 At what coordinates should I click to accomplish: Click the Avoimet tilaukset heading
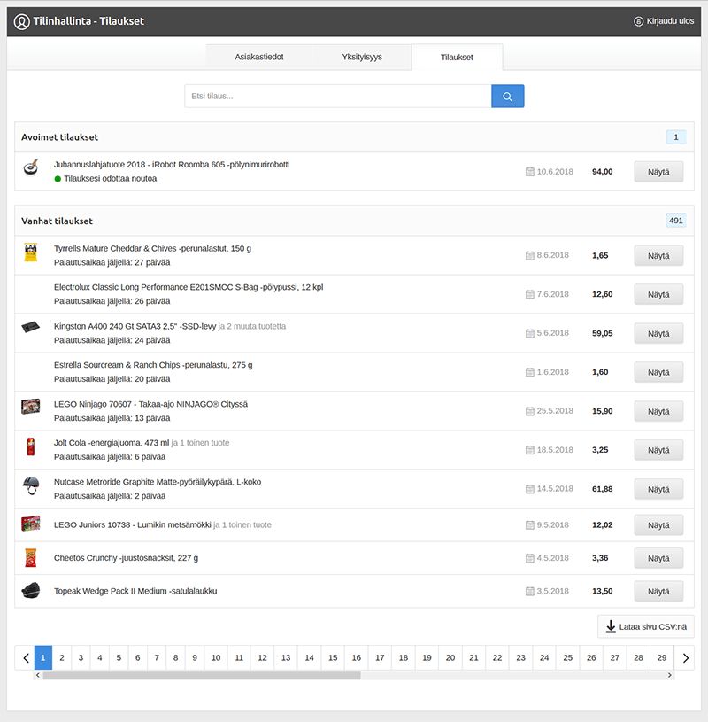tap(60, 137)
